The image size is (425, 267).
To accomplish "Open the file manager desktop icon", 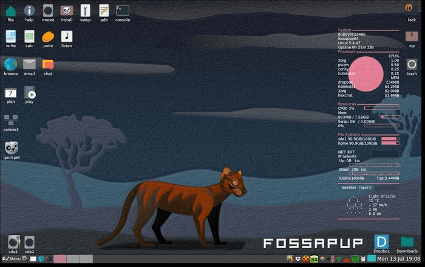I will [10, 11].
